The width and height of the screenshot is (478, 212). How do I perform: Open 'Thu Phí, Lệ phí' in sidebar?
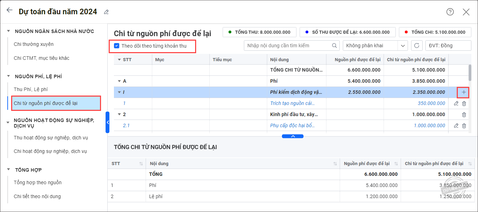pos(31,89)
